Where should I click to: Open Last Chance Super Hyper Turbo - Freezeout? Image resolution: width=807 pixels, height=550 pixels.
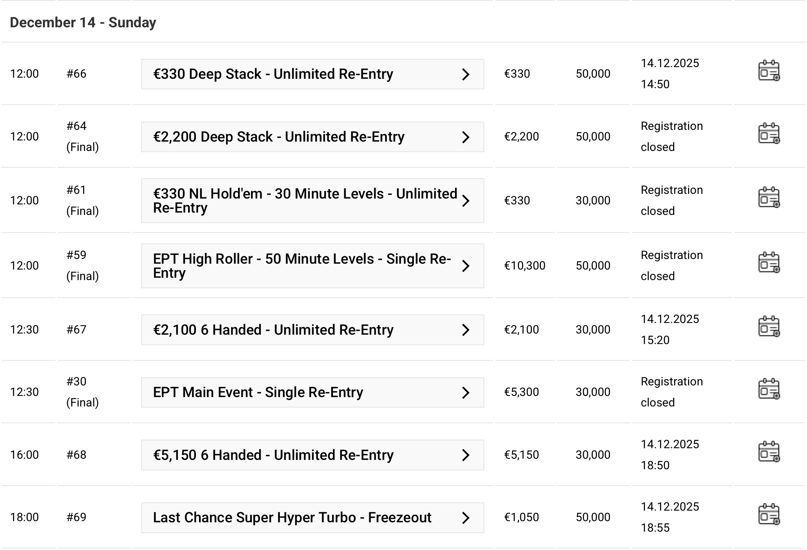click(292, 518)
